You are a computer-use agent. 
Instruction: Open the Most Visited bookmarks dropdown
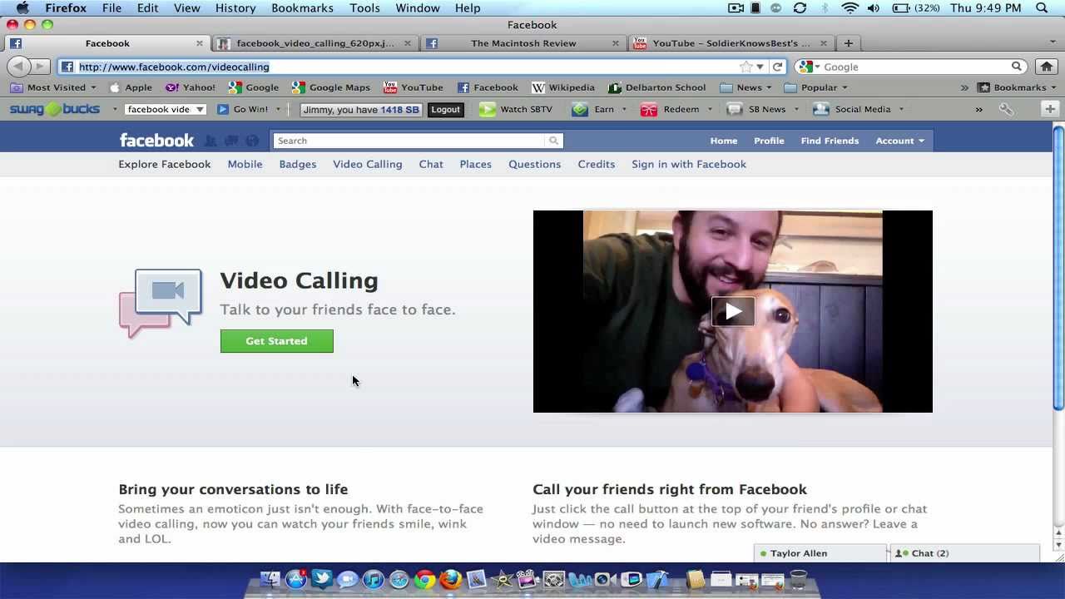pos(53,87)
